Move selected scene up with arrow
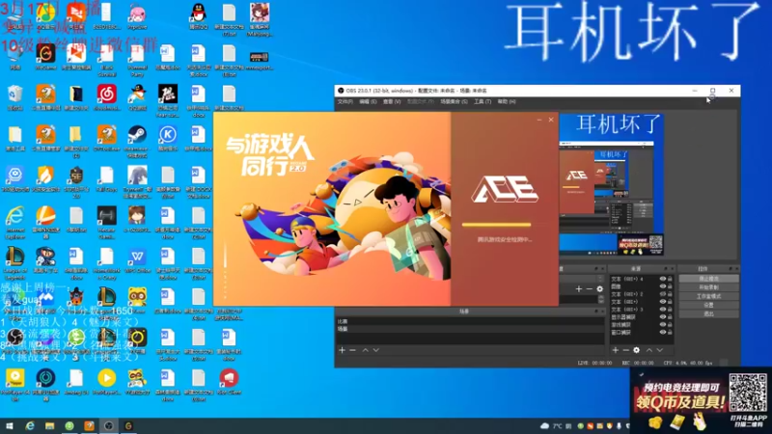Image resolution: width=772 pixels, height=434 pixels. [366, 350]
